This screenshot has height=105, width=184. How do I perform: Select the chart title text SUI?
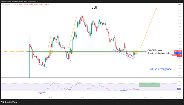click(94, 7)
